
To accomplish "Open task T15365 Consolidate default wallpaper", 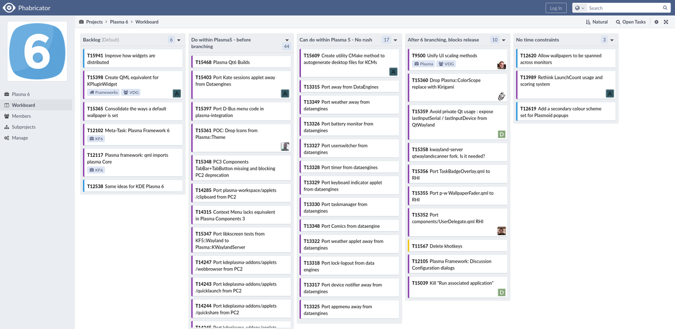I will [x=133, y=112].
